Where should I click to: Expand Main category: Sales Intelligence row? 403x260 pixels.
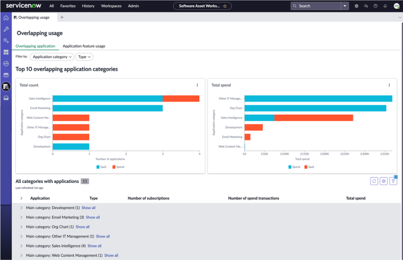point(21,246)
